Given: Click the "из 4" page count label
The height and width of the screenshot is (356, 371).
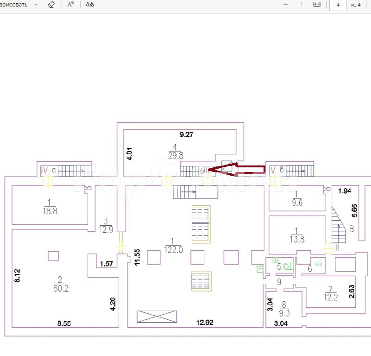Looking at the screenshot, I should (356, 5).
